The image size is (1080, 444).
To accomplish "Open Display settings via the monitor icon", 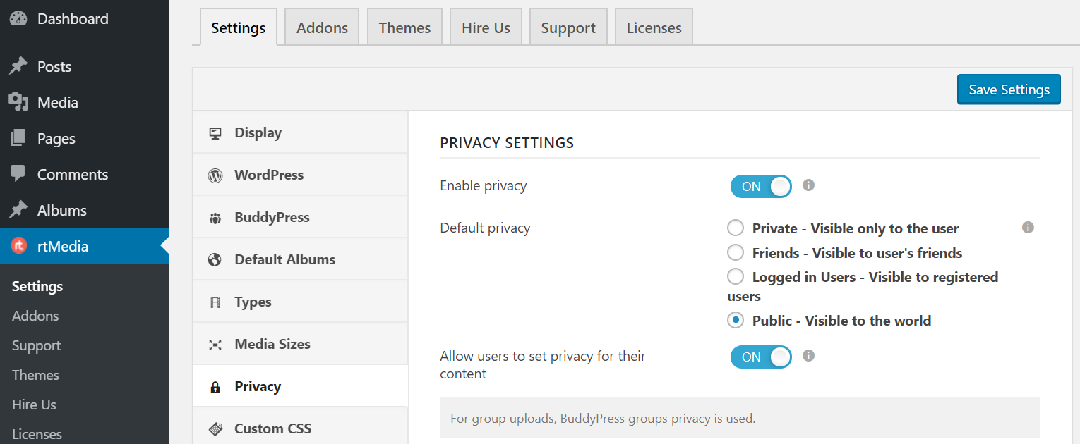I will [215, 132].
